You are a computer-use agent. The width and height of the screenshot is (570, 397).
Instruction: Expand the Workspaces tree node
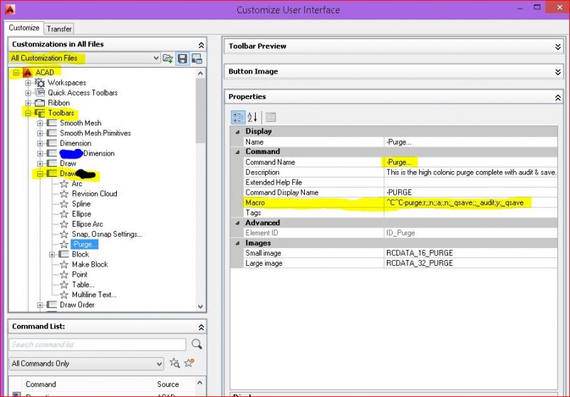(28, 83)
